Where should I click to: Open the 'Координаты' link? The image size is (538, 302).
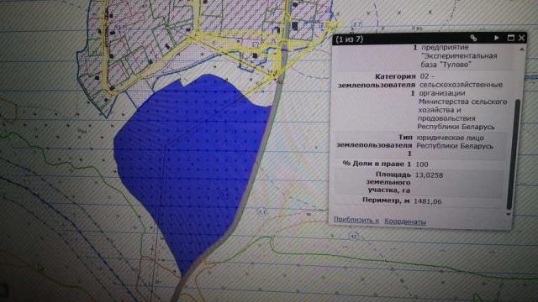405,221
